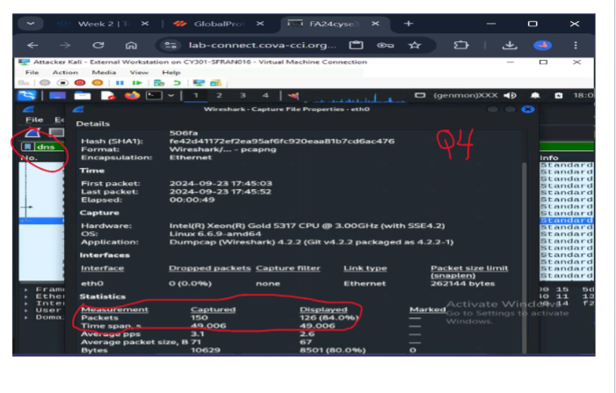Image resolution: width=616 pixels, height=393 pixels.
Task: Open the VM connection Media menu
Action: coord(104,72)
